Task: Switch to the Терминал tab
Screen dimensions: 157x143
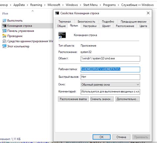Action: pos(65,22)
